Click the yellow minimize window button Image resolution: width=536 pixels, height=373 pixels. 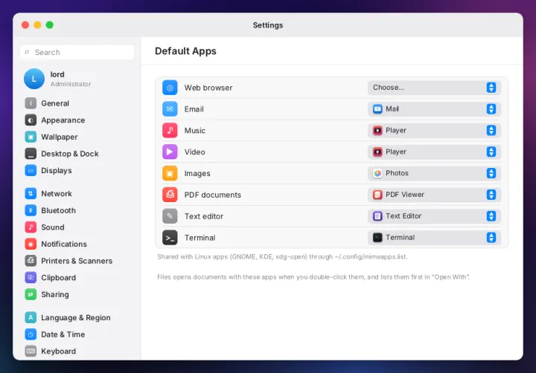[x=38, y=25]
